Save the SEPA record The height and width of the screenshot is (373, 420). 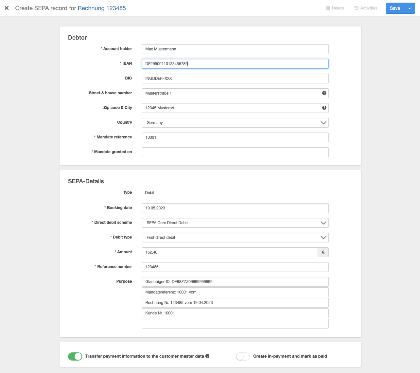[395, 8]
